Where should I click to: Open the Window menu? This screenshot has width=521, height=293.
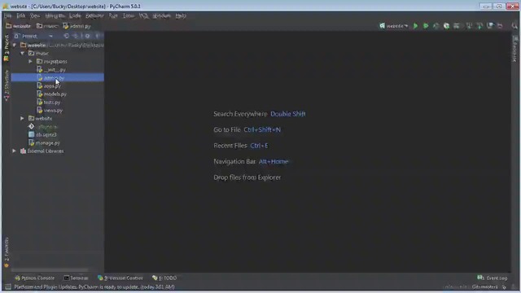pos(161,15)
